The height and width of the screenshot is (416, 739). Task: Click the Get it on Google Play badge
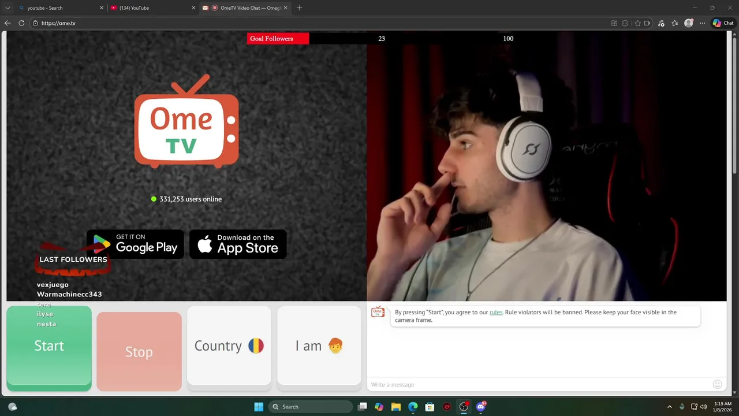pyautogui.click(x=135, y=244)
